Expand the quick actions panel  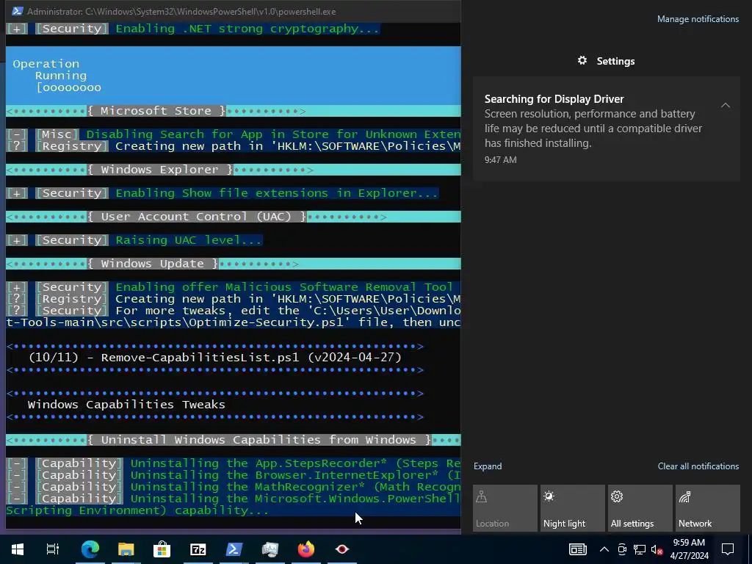pyautogui.click(x=488, y=466)
